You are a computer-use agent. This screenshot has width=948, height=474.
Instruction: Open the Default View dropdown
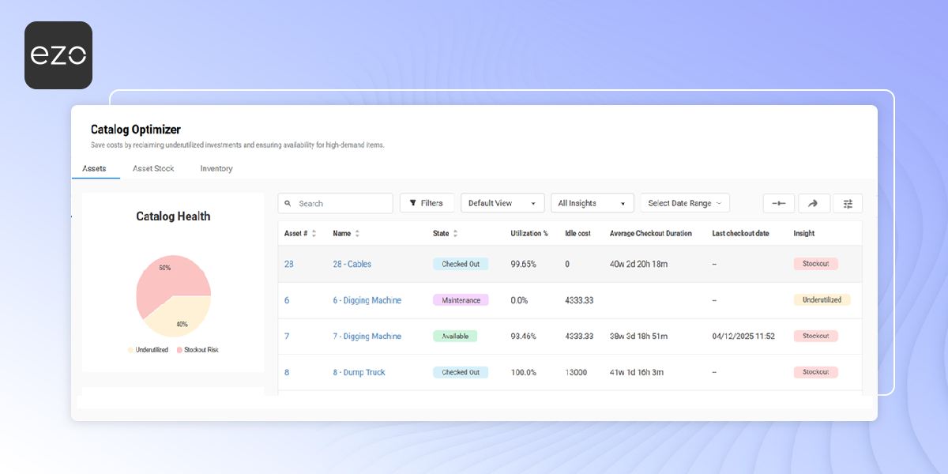point(502,202)
